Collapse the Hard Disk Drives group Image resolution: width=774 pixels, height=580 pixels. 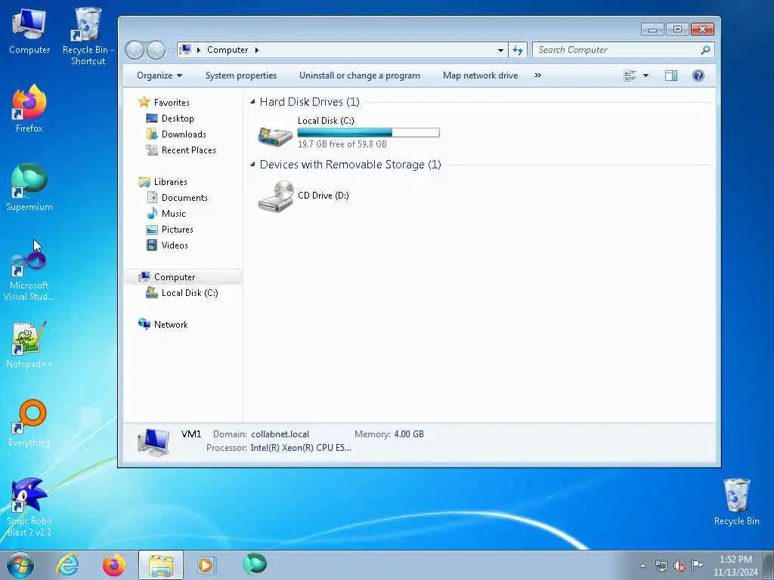[x=252, y=102]
